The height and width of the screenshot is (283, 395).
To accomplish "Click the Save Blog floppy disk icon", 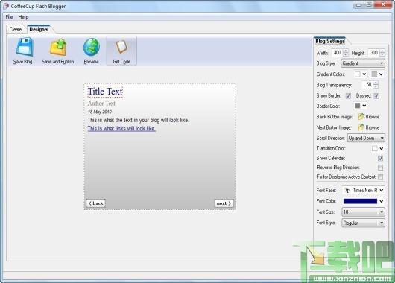I will click(25, 47).
